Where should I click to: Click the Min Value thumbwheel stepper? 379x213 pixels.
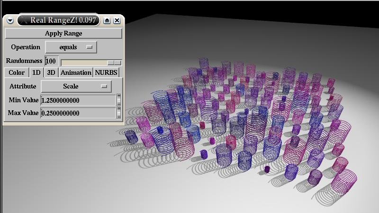pyautogui.click(x=119, y=100)
